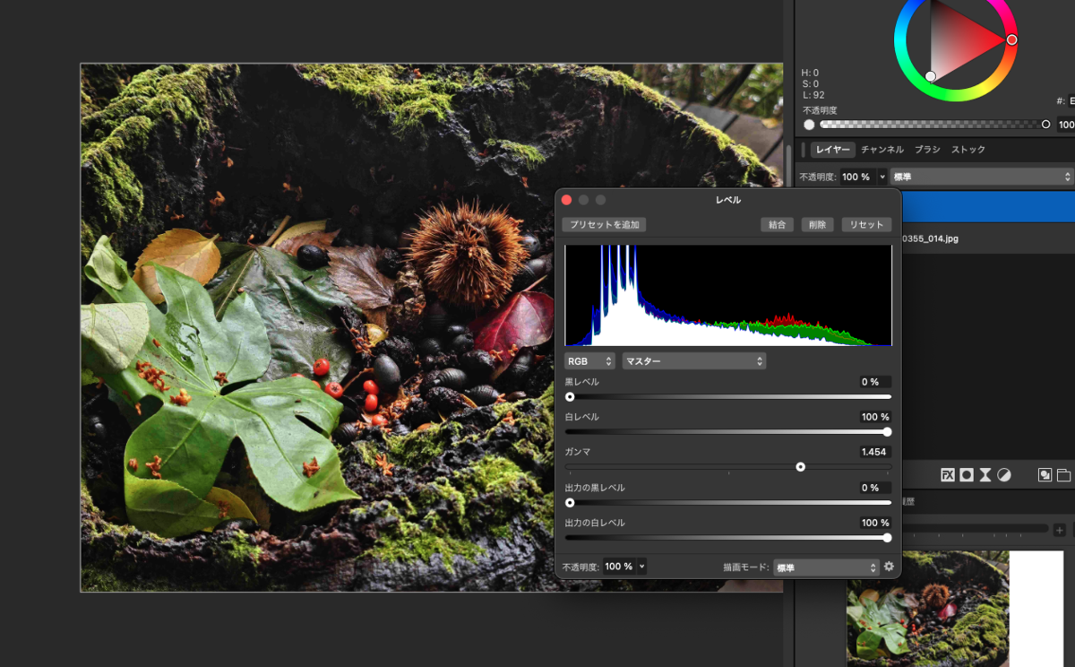Click the plus button on the history panel
Viewport: 1075px width, 667px height.
click(1060, 530)
